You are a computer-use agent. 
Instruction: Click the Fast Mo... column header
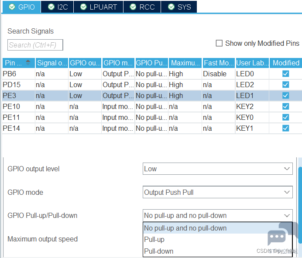[219, 63]
